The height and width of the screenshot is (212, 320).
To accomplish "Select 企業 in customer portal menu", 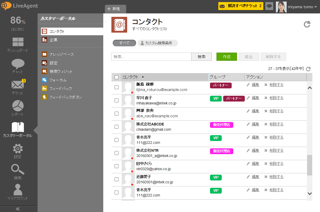I will tap(54, 40).
